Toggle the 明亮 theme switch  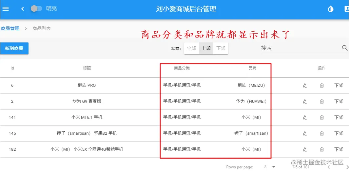(36, 9)
